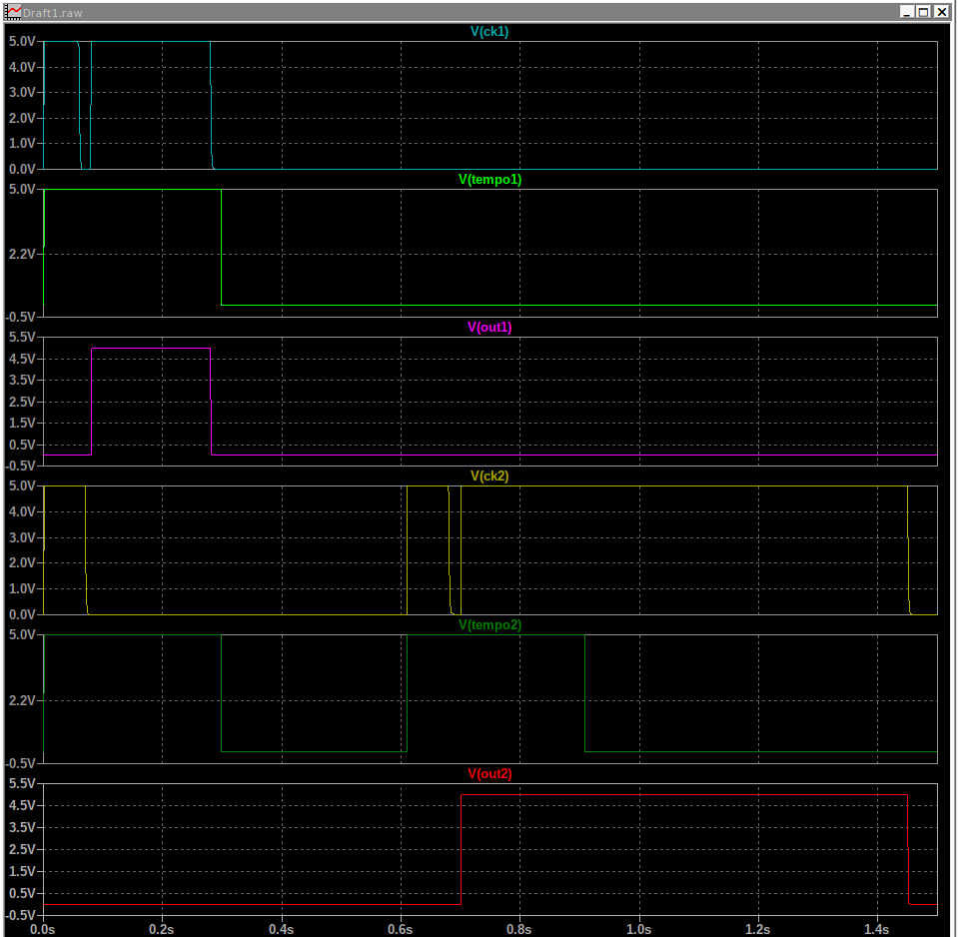Click the LTspice waveform icon in title bar
Image resolution: width=958 pixels, height=937 pixels.
[x=13, y=12]
